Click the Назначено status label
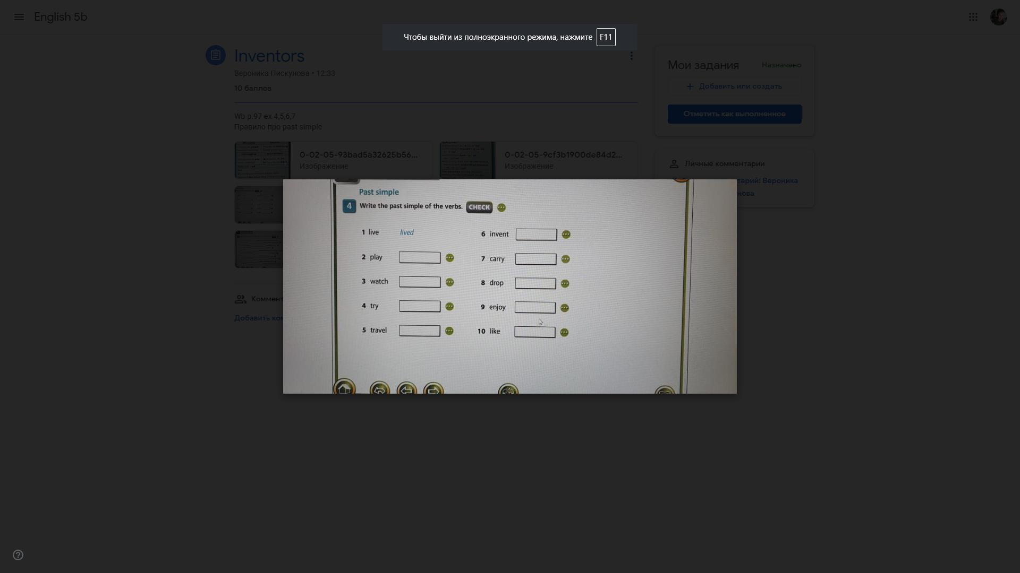 pyautogui.click(x=781, y=65)
